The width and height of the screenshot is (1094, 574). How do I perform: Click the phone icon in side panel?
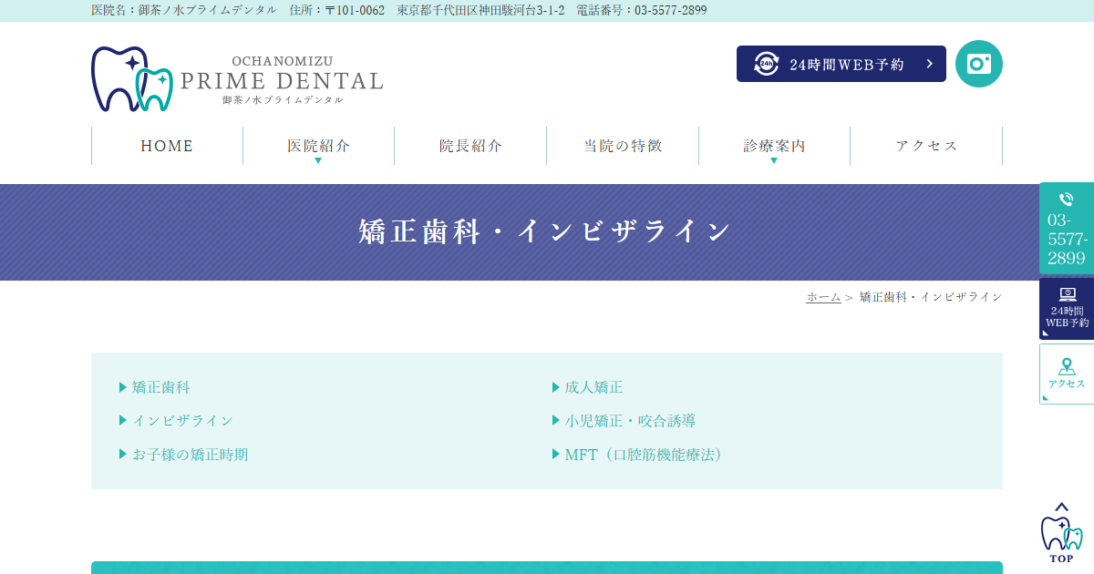tap(1066, 200)
